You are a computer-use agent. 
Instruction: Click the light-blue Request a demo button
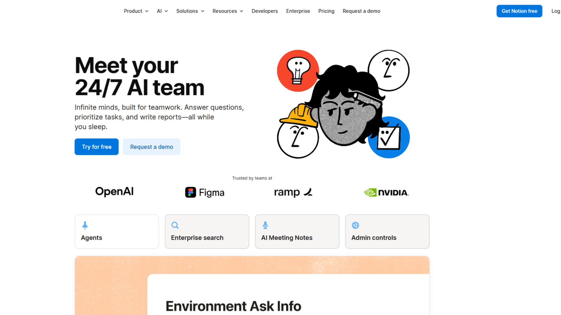coord(151,147)
